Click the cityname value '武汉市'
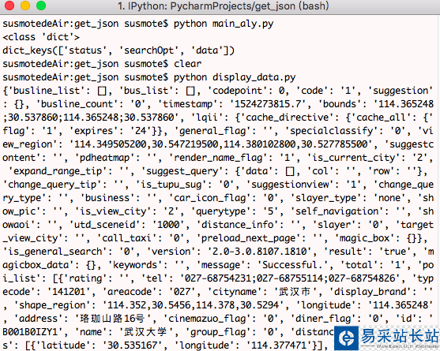The image size is (440, 351). click(x=295, y=292)
